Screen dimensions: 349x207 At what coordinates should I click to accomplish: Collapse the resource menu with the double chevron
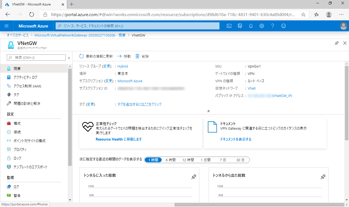pos(69,58)
